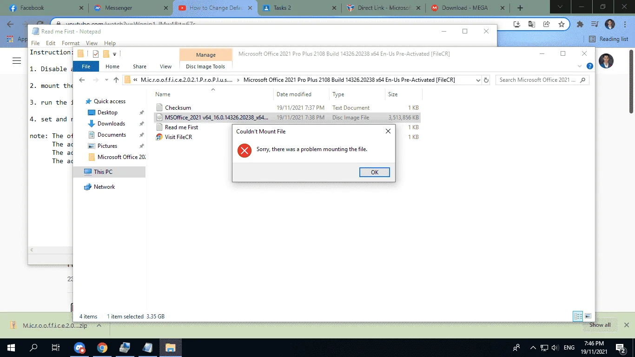Go up one folder level in Explorer
Screen dimensions: 635x357
point(116,80)
